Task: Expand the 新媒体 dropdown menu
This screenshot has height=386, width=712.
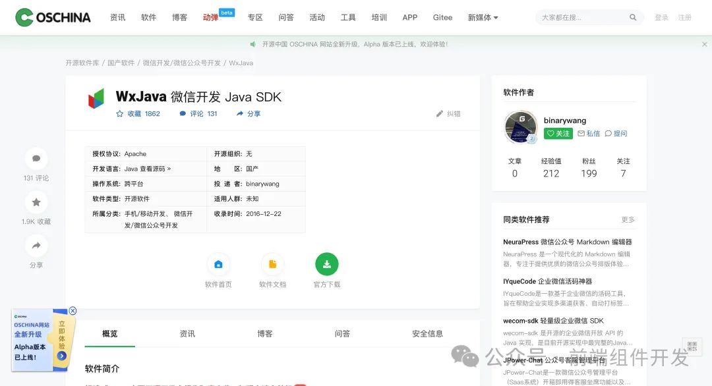Action: point(483,17)
